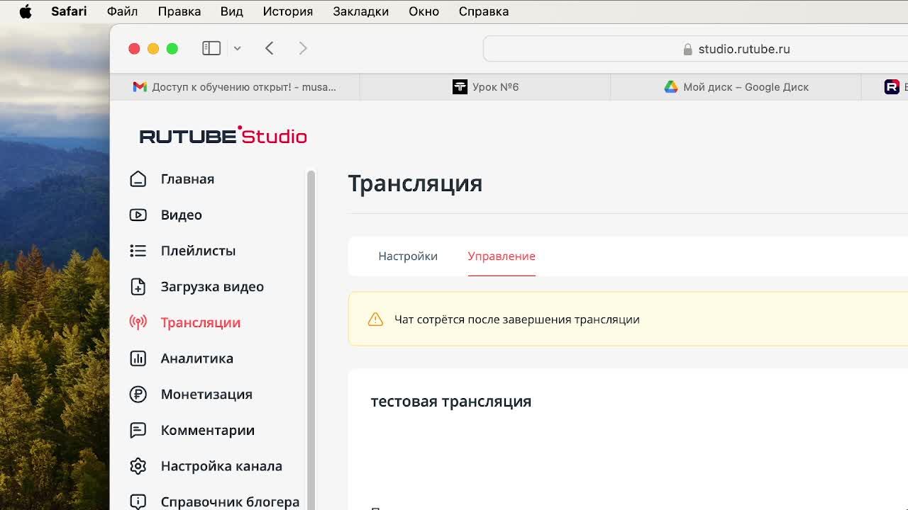Image resolution: width=908 pixels, height=510 pixels.
Task: Open the Правка menu
Action: pyautogui.click(x=179, y=11)
